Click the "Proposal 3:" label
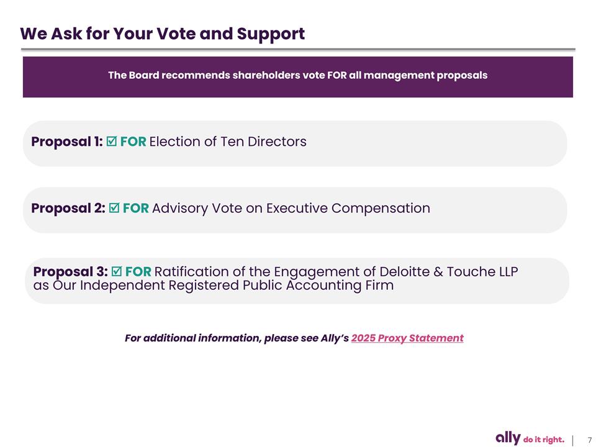 (71, 272)
